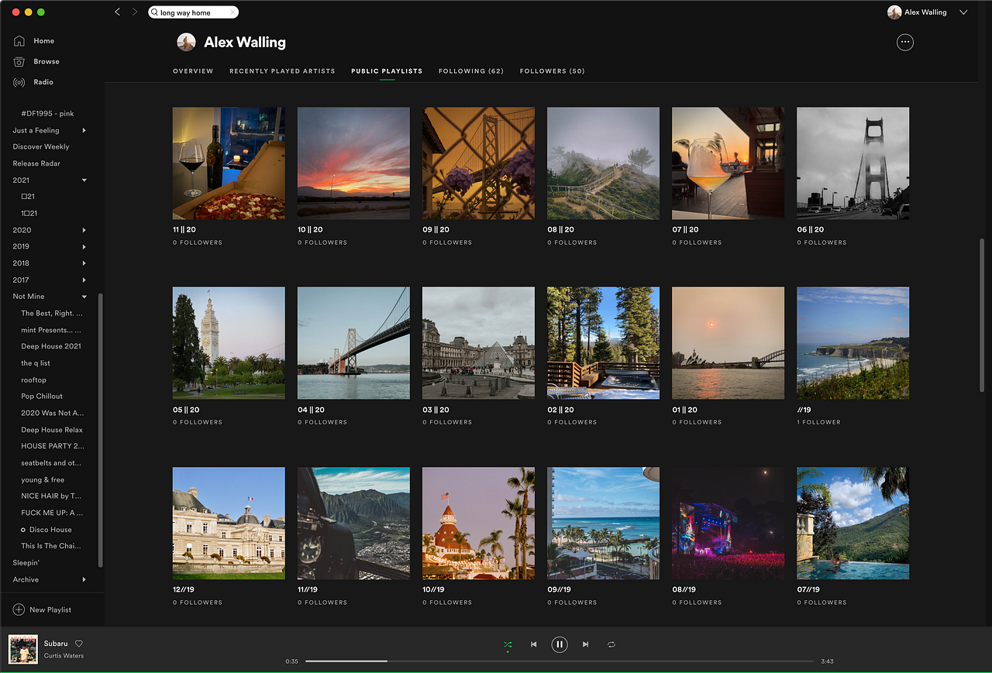992x673 pixels.
Task: Open the more options menu on Alex Walling's profile
Action: [x=904, y=42]
